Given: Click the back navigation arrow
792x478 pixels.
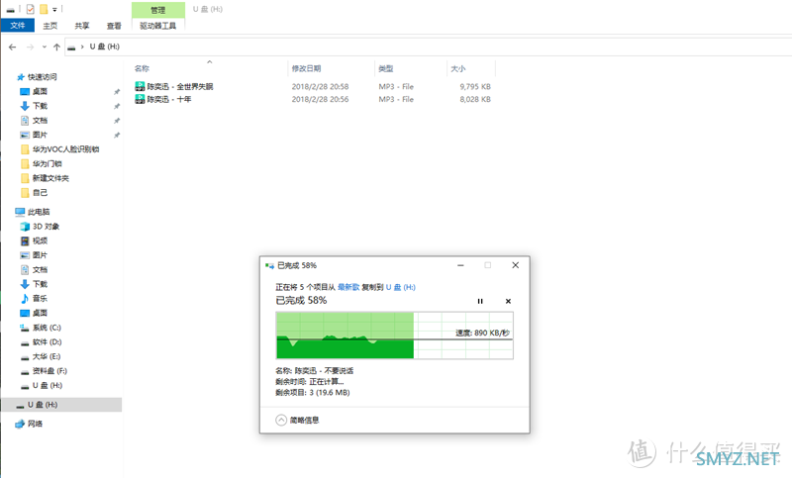Looking at the screenshot, I should coord(13,47).
